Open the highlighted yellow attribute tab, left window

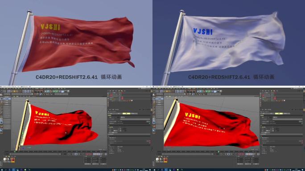(x=126, y=114)
